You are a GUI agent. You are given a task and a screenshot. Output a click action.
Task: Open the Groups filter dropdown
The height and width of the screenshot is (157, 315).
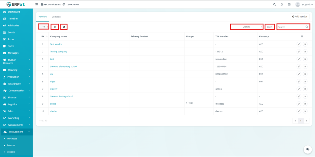[x=247, y=27]
